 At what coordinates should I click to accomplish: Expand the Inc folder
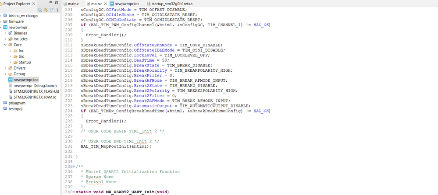pyautogui.click(x=11, y=51)
